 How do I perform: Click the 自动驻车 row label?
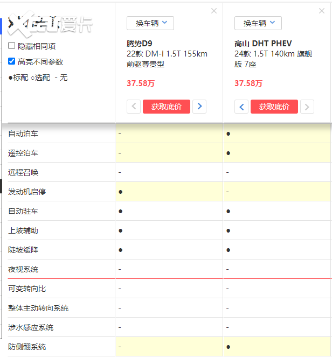tap(23, 211)
